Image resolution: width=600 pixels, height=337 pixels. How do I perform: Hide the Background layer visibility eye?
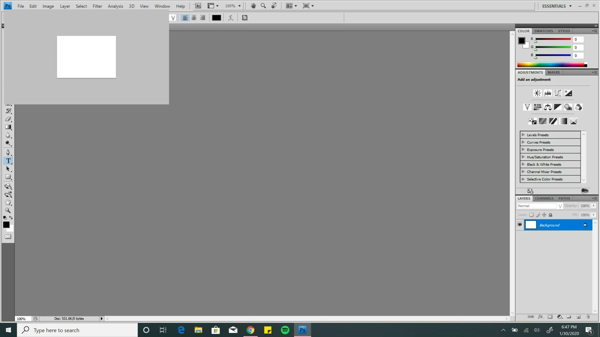520,225
